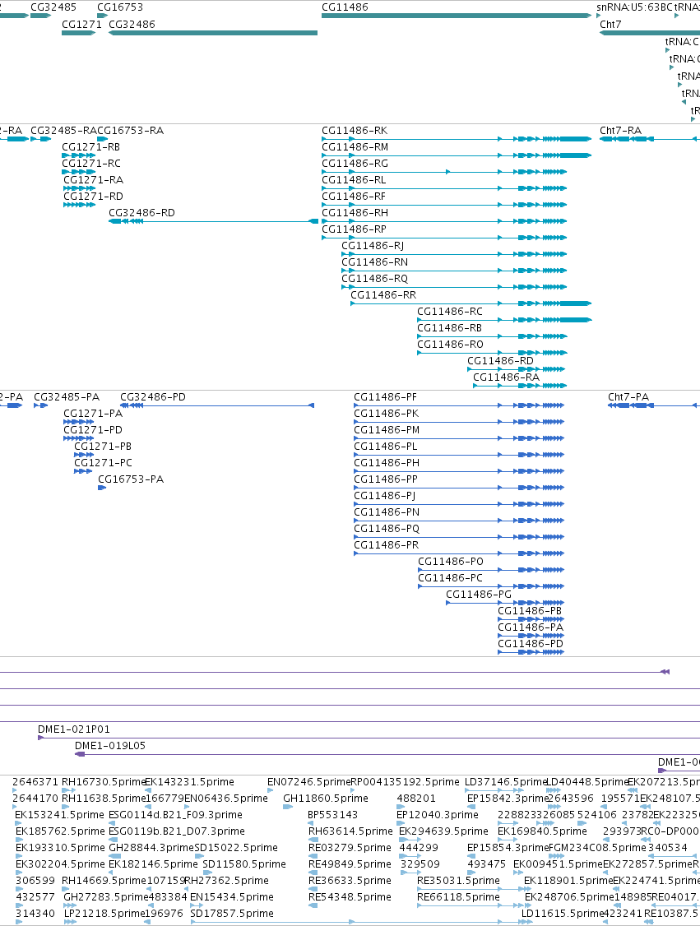This screenshot has width=700, height=926.
Task: Click transcript CG11486-RB
Action: pos(450,328)
